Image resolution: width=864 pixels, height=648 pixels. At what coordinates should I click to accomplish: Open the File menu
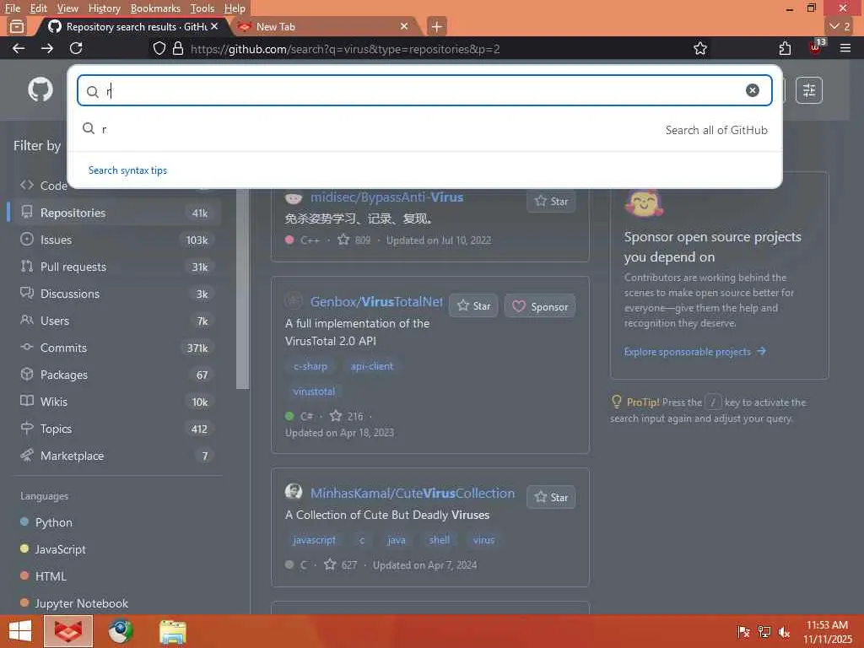pos(13,8)
